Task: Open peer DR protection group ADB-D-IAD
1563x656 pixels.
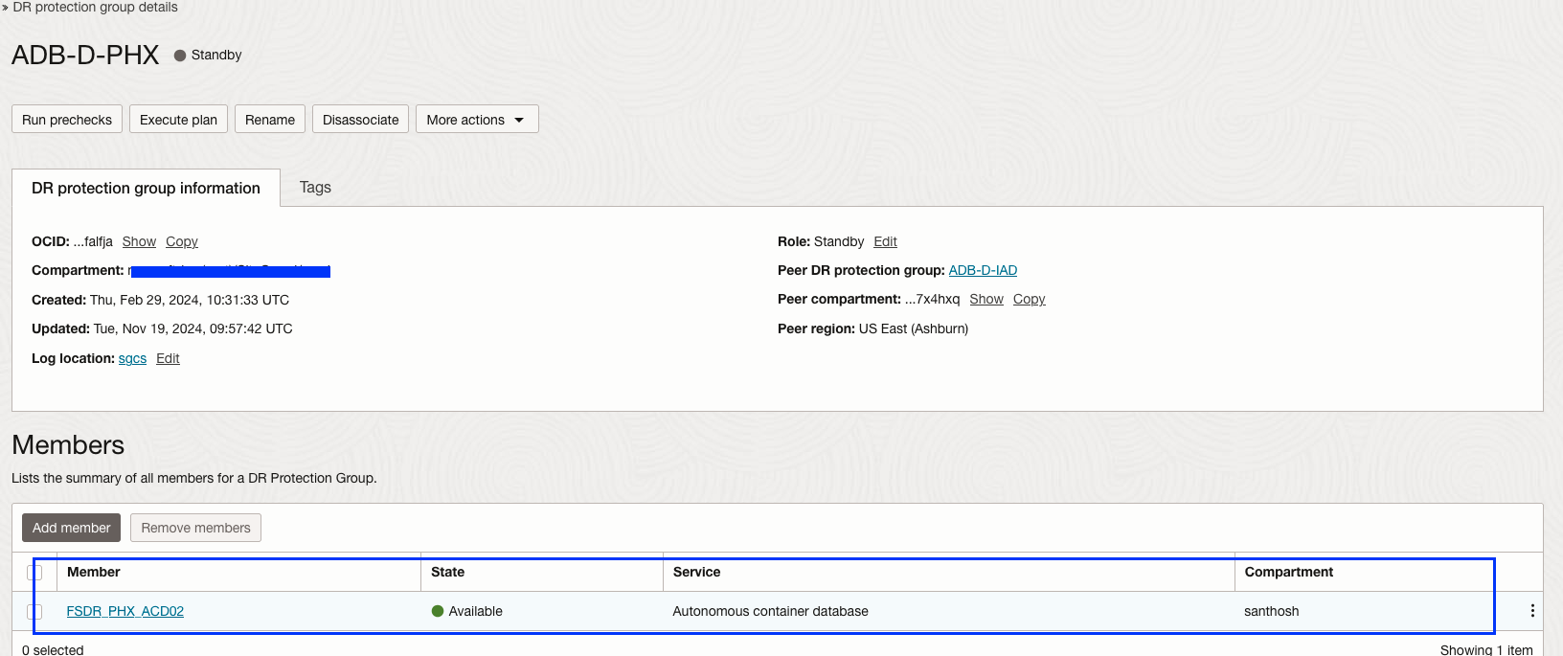Action: 983,270
